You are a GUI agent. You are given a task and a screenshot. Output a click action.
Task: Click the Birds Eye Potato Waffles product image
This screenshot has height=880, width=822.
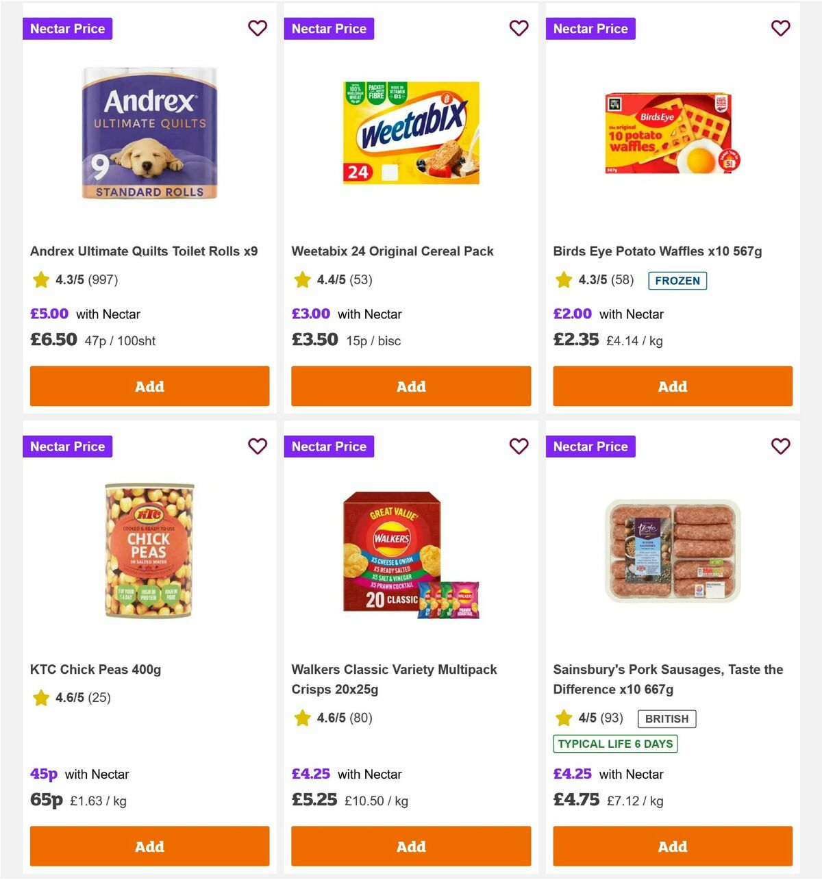coord(673,134)
